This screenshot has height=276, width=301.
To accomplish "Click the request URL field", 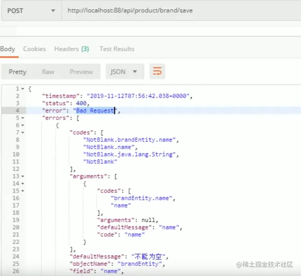I will (181, 11).
